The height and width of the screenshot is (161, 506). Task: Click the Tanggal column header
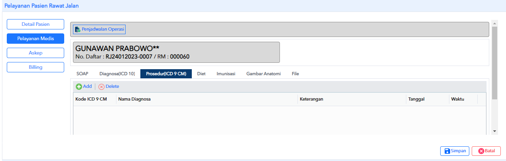427,99
